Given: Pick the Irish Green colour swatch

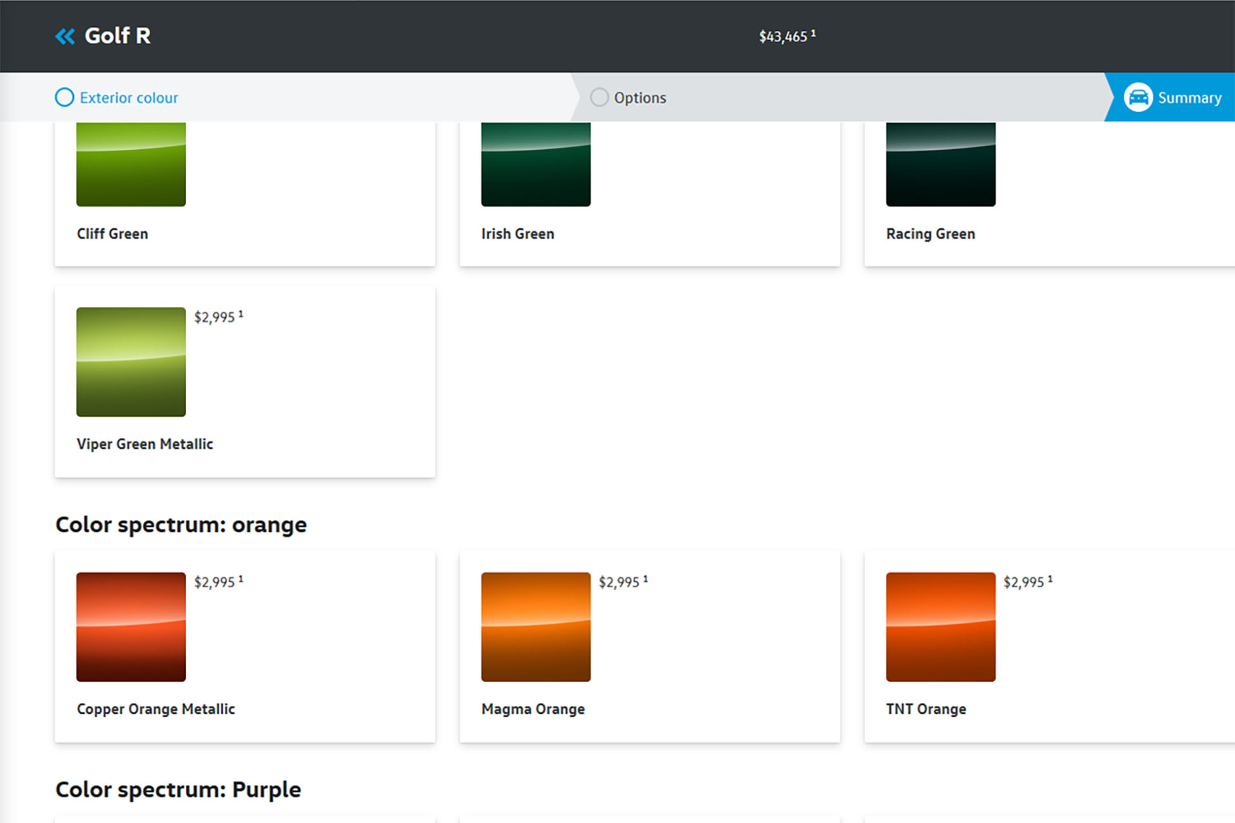Looking at the screenshot, I should tap(535, 165).
